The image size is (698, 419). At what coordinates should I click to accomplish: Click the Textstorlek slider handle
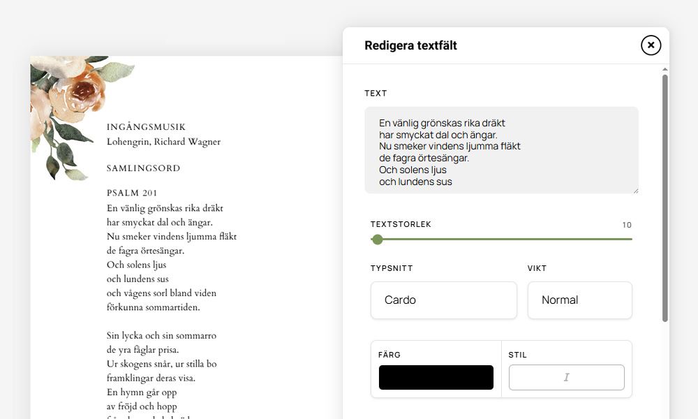coord(378,240)
